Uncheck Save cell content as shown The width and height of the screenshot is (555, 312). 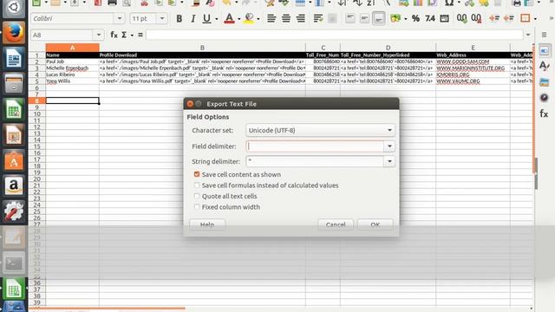[197, 174]
